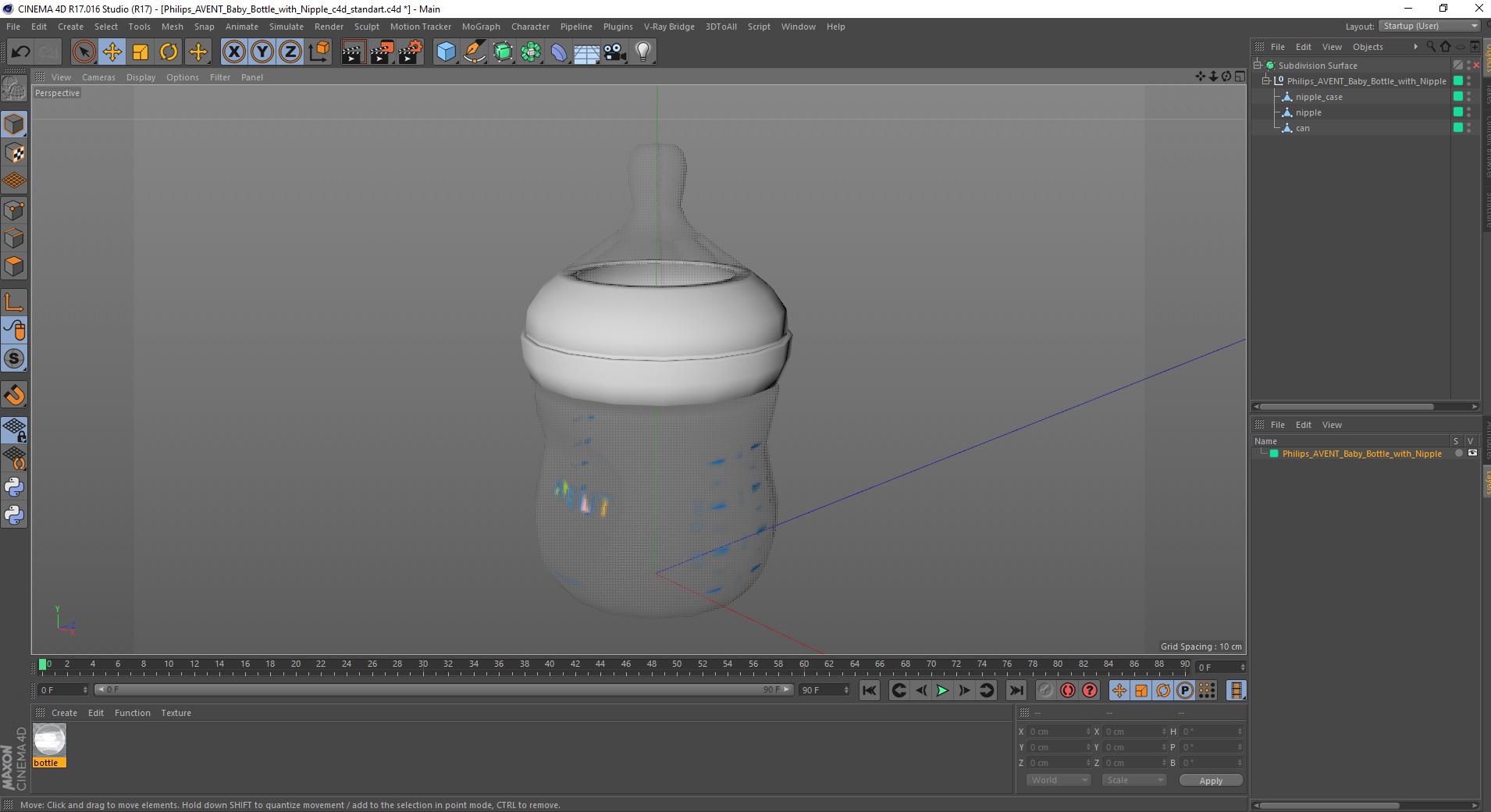This screenshot has width=1491, height=812.
Task: Toggle Z axis lock
Action: (290, 52)
